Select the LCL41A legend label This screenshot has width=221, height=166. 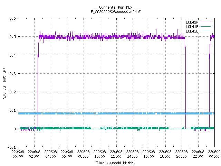click(x=192, y=22)
